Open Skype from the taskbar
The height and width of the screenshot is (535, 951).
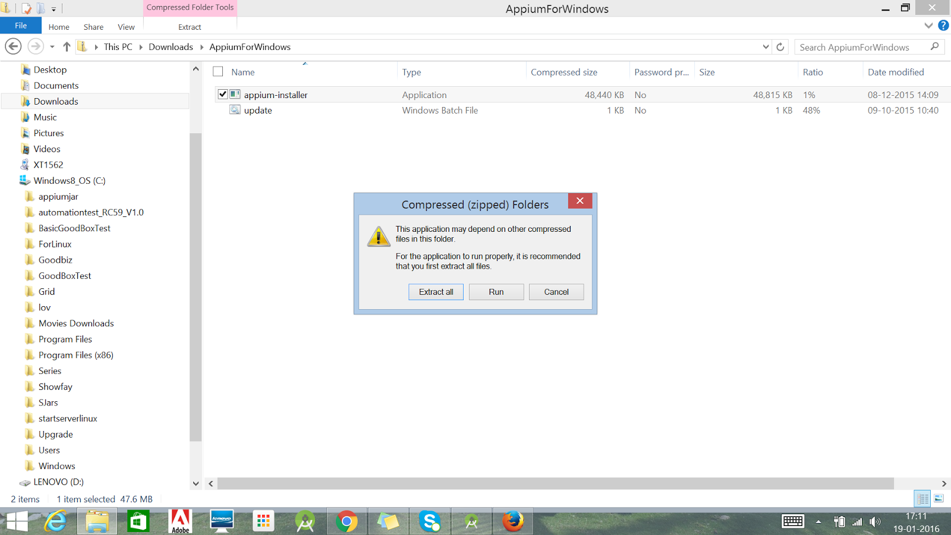[x=430, y=521]
